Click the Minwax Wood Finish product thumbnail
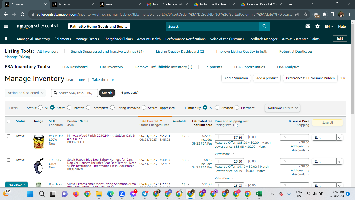Image resolution: width=355 pixels, height=200 pixels. click(38, 142)
